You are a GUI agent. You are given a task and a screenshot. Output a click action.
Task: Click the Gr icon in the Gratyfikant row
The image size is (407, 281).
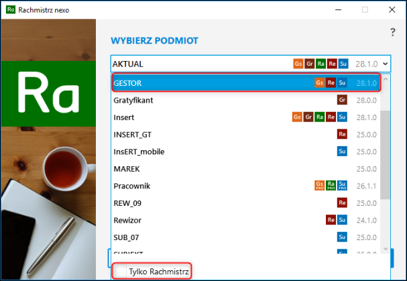tap(342, 100)
